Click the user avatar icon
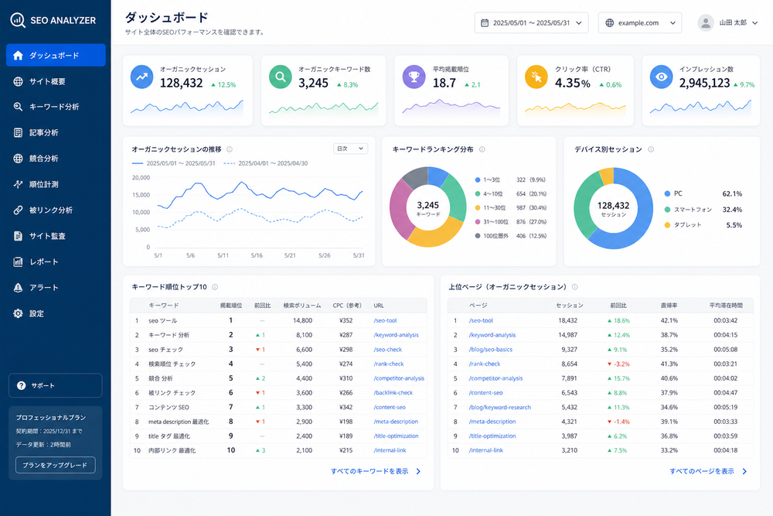 pos(706,22)
